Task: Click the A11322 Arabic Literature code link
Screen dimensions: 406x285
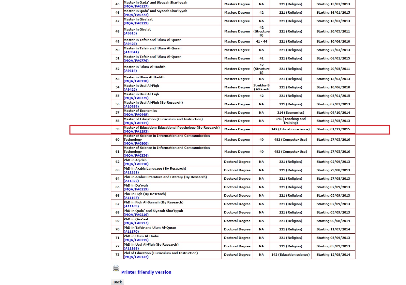Action: [131, 181]
